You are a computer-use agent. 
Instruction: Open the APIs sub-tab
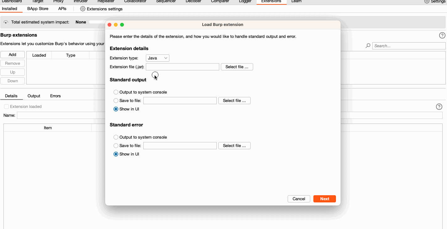click(62, 9)
